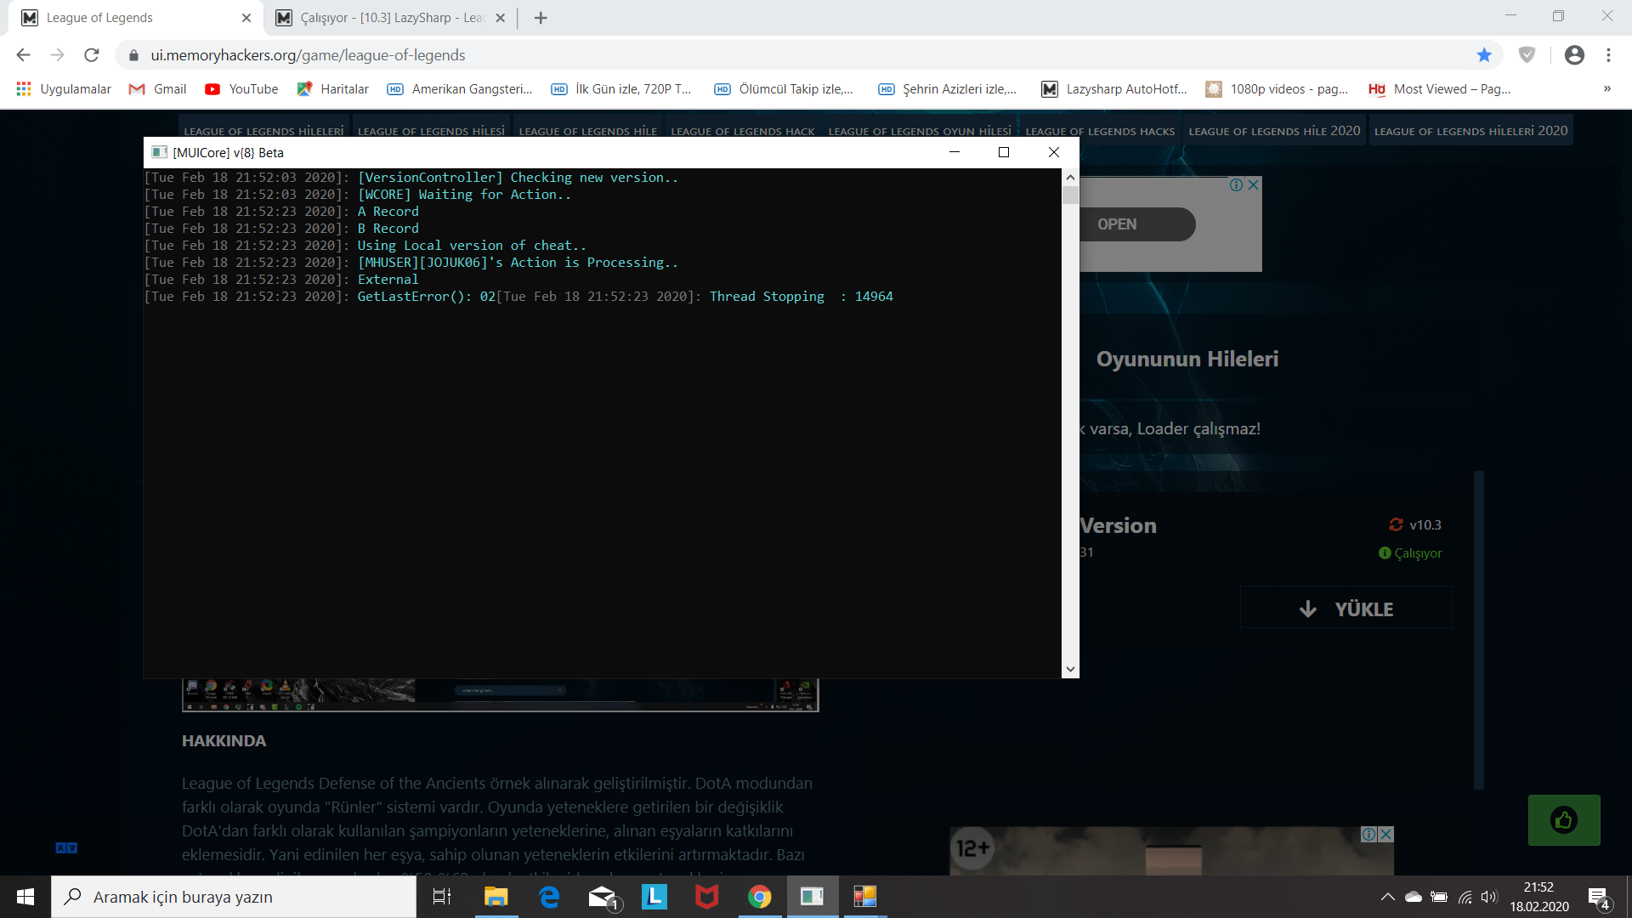Click the Çalışıyor status indicator

tap(1410, 553)
